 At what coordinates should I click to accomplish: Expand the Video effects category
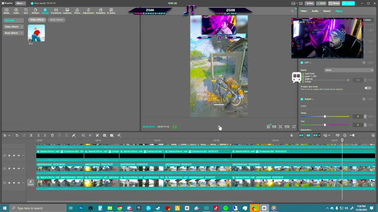(x=14, y=27)
